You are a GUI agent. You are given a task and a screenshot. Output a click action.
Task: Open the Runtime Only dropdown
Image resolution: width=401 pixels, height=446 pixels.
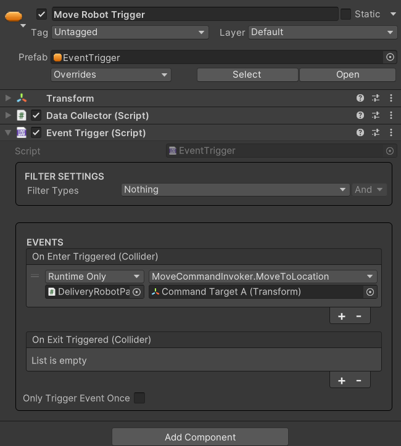click(x=94, y=277)
